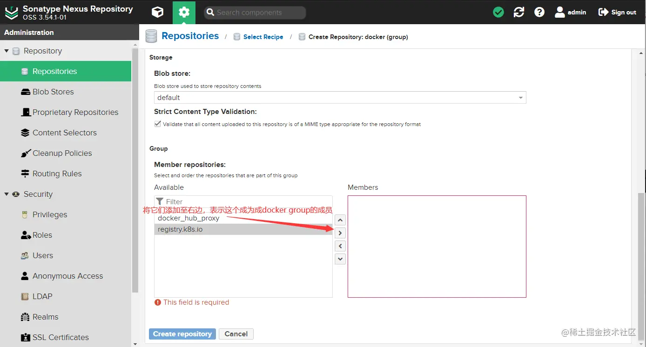This screenshot has height=347, width=646.
Task: Add selected repository to Members
Action: tap(340, 233)
